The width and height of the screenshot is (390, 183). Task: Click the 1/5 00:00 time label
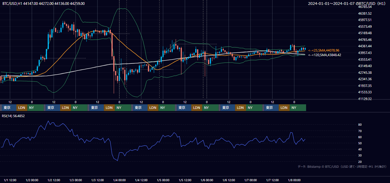click(163, 180)
